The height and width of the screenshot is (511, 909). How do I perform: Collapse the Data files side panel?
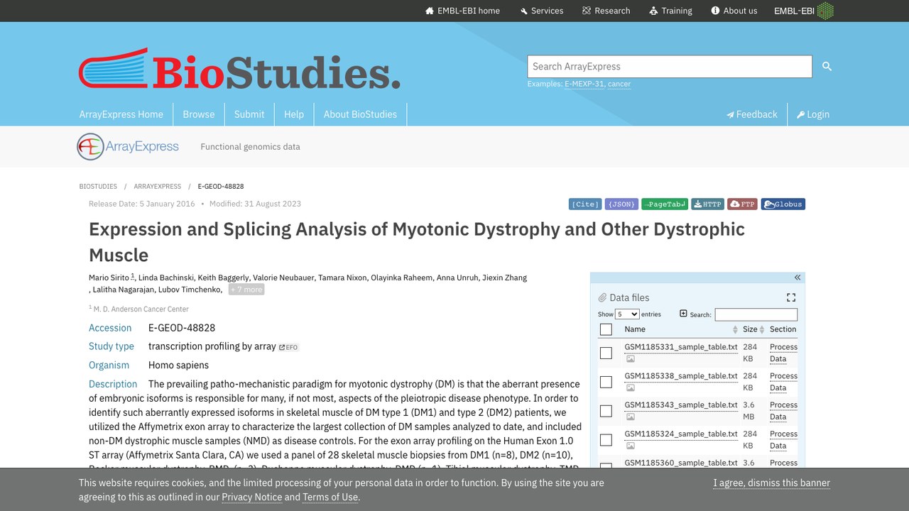798,278
